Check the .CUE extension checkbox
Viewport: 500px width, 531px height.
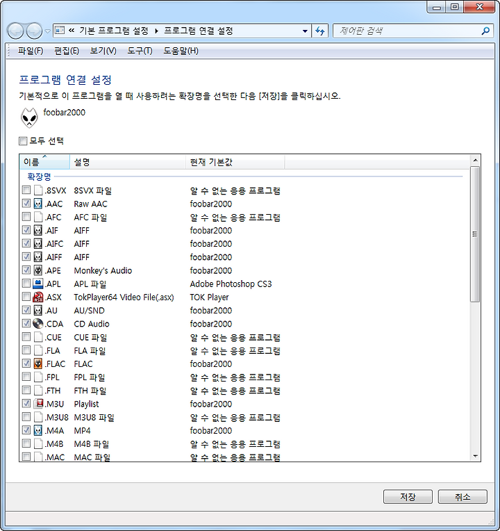tap(26, 336)
